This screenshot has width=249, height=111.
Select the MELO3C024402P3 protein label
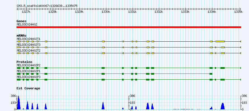pos(29,77)
